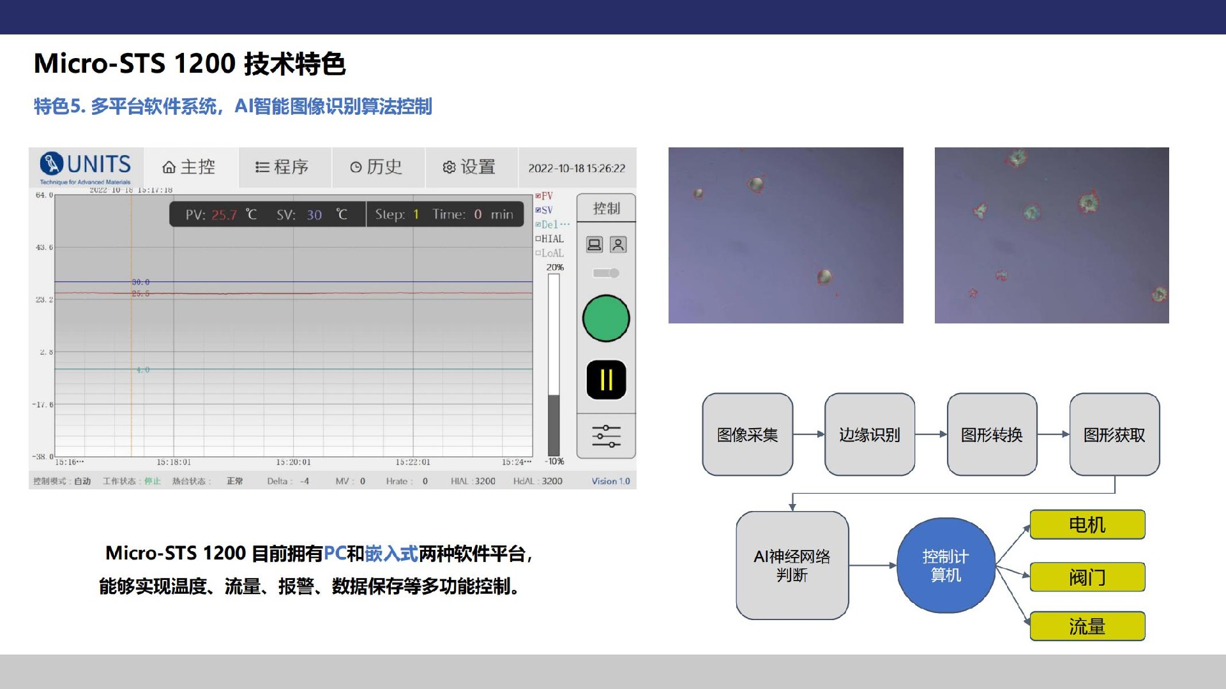Click the 控制 control panel header

click(x=606, y=209)
